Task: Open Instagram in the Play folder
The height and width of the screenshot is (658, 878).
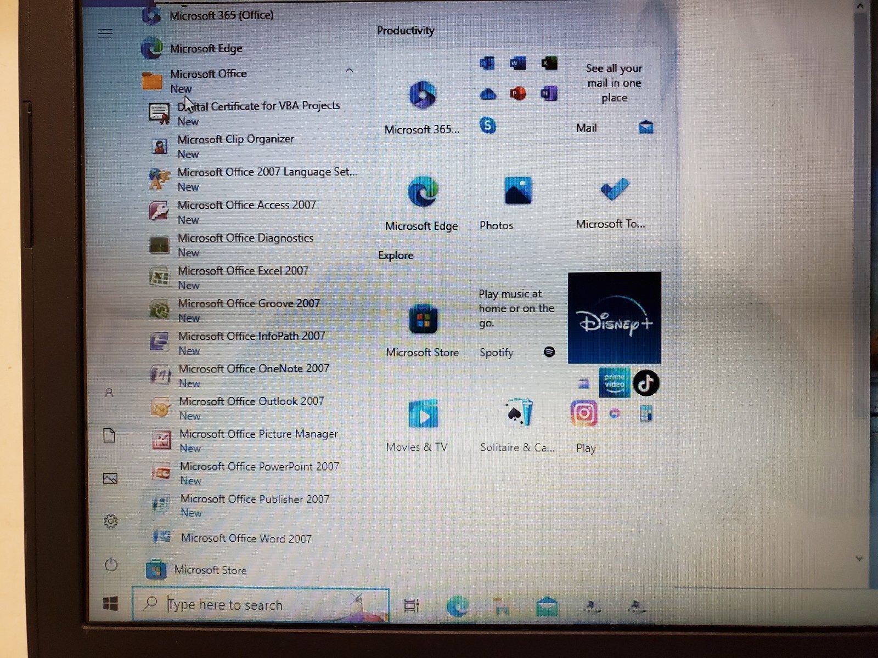Action: coord(584,413)
